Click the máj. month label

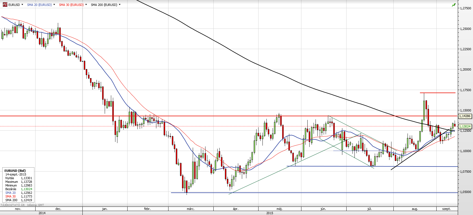[279, 209]
